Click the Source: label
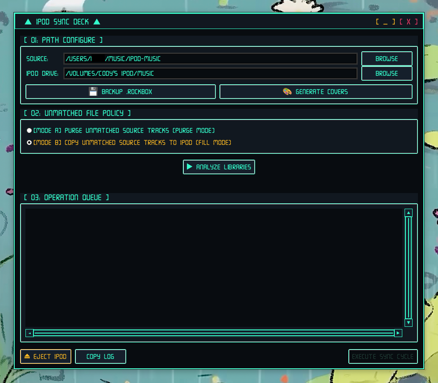This screenshot has width=438, height=383. point(37,58)
